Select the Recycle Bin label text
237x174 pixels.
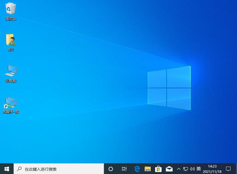point(10,19)
